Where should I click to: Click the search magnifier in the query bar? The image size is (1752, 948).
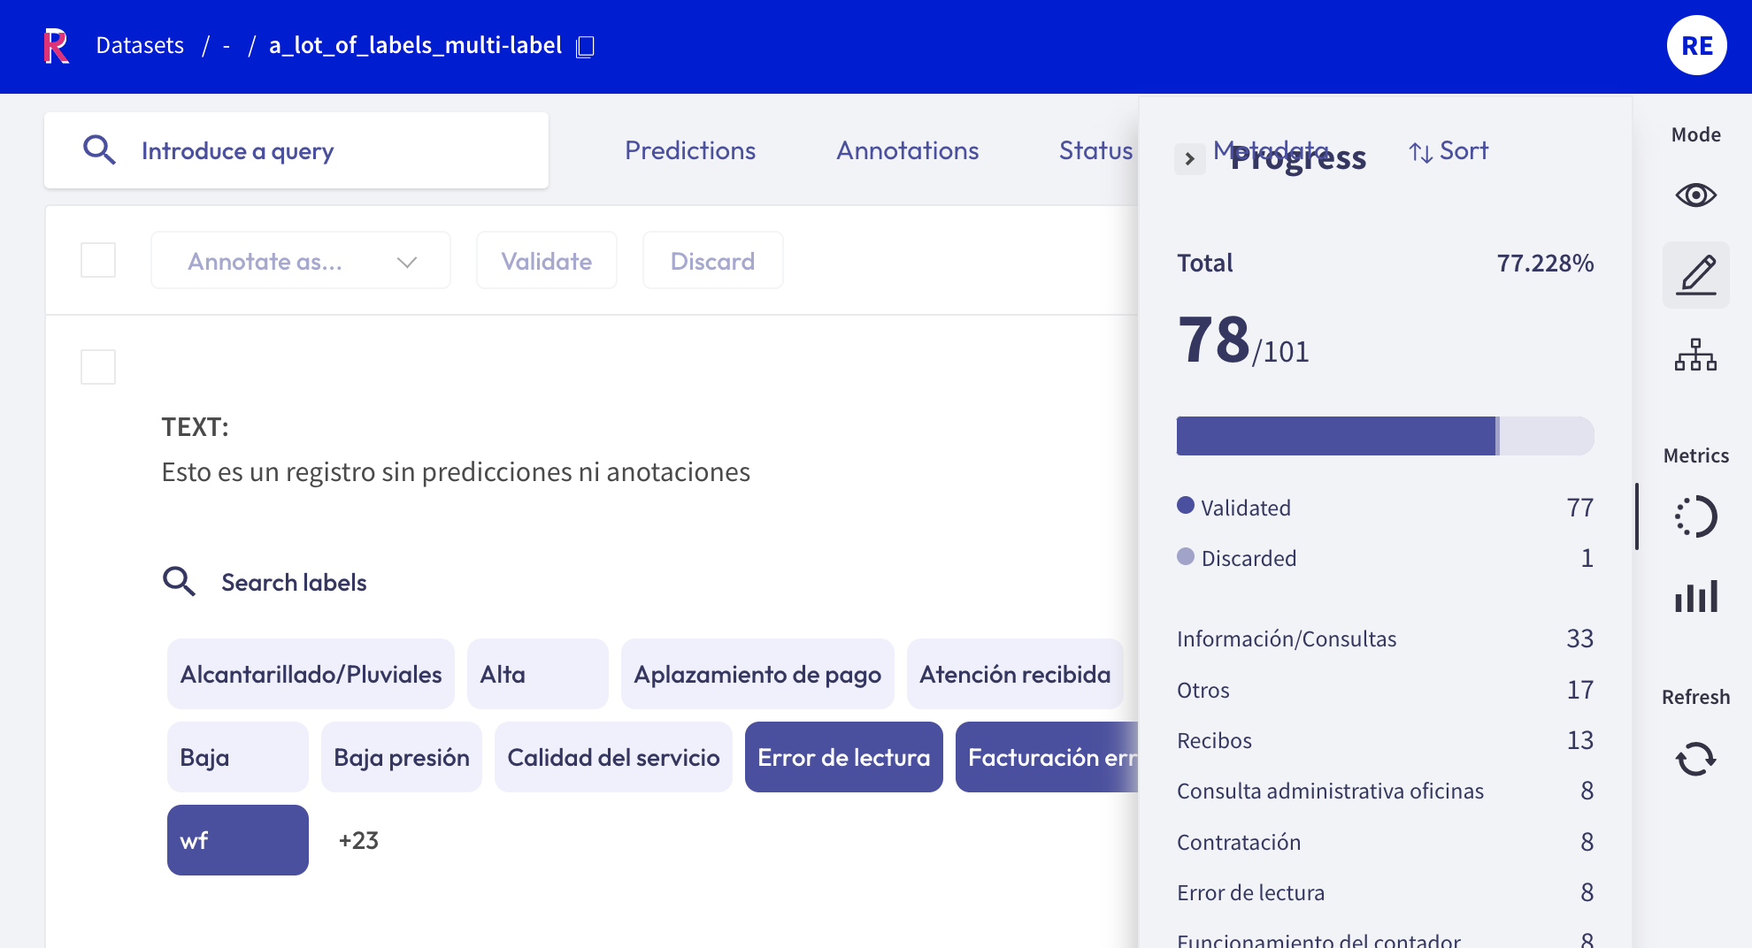coord(99,150)
